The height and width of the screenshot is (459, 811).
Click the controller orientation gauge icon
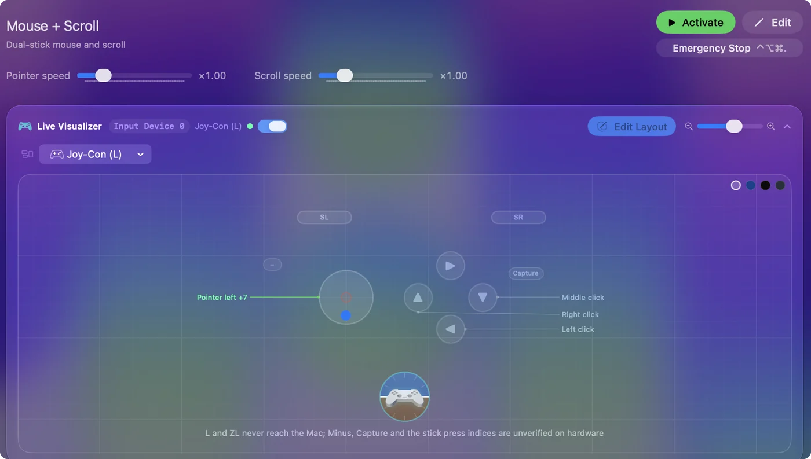tap(404, 396)
